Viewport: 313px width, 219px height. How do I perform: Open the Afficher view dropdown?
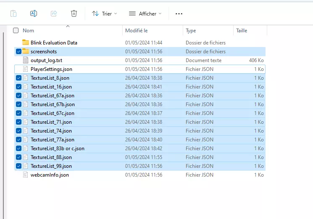click(x=145, y=14)
